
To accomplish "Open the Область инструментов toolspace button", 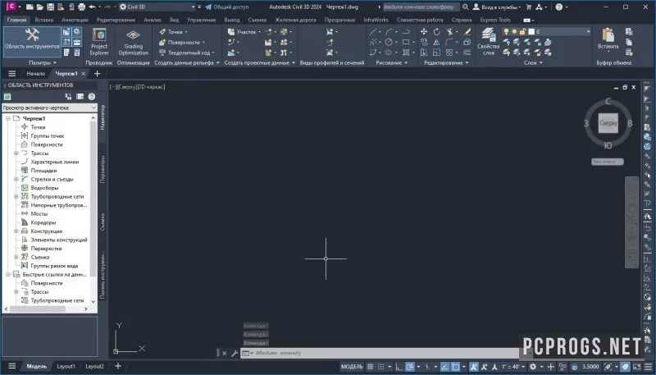I will point(32,41).
